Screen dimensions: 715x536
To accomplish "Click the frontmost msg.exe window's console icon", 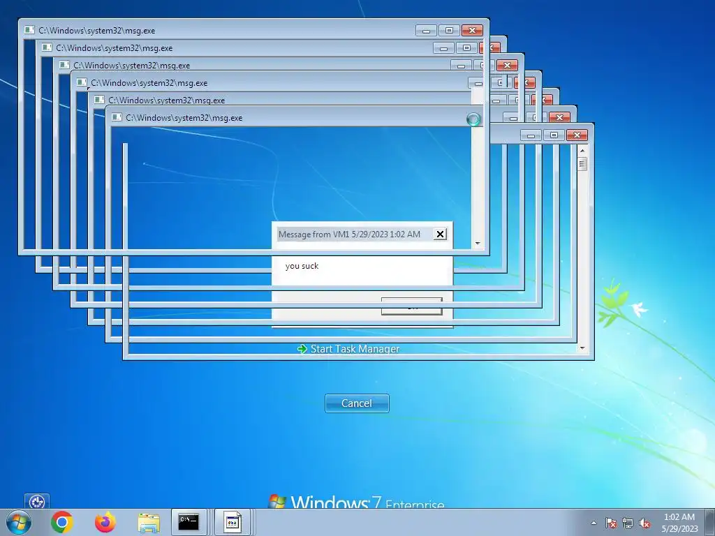I will coord(29,31).
